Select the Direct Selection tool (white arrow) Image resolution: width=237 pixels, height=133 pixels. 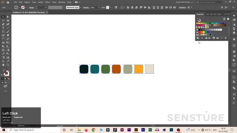[x=8, y=17]
